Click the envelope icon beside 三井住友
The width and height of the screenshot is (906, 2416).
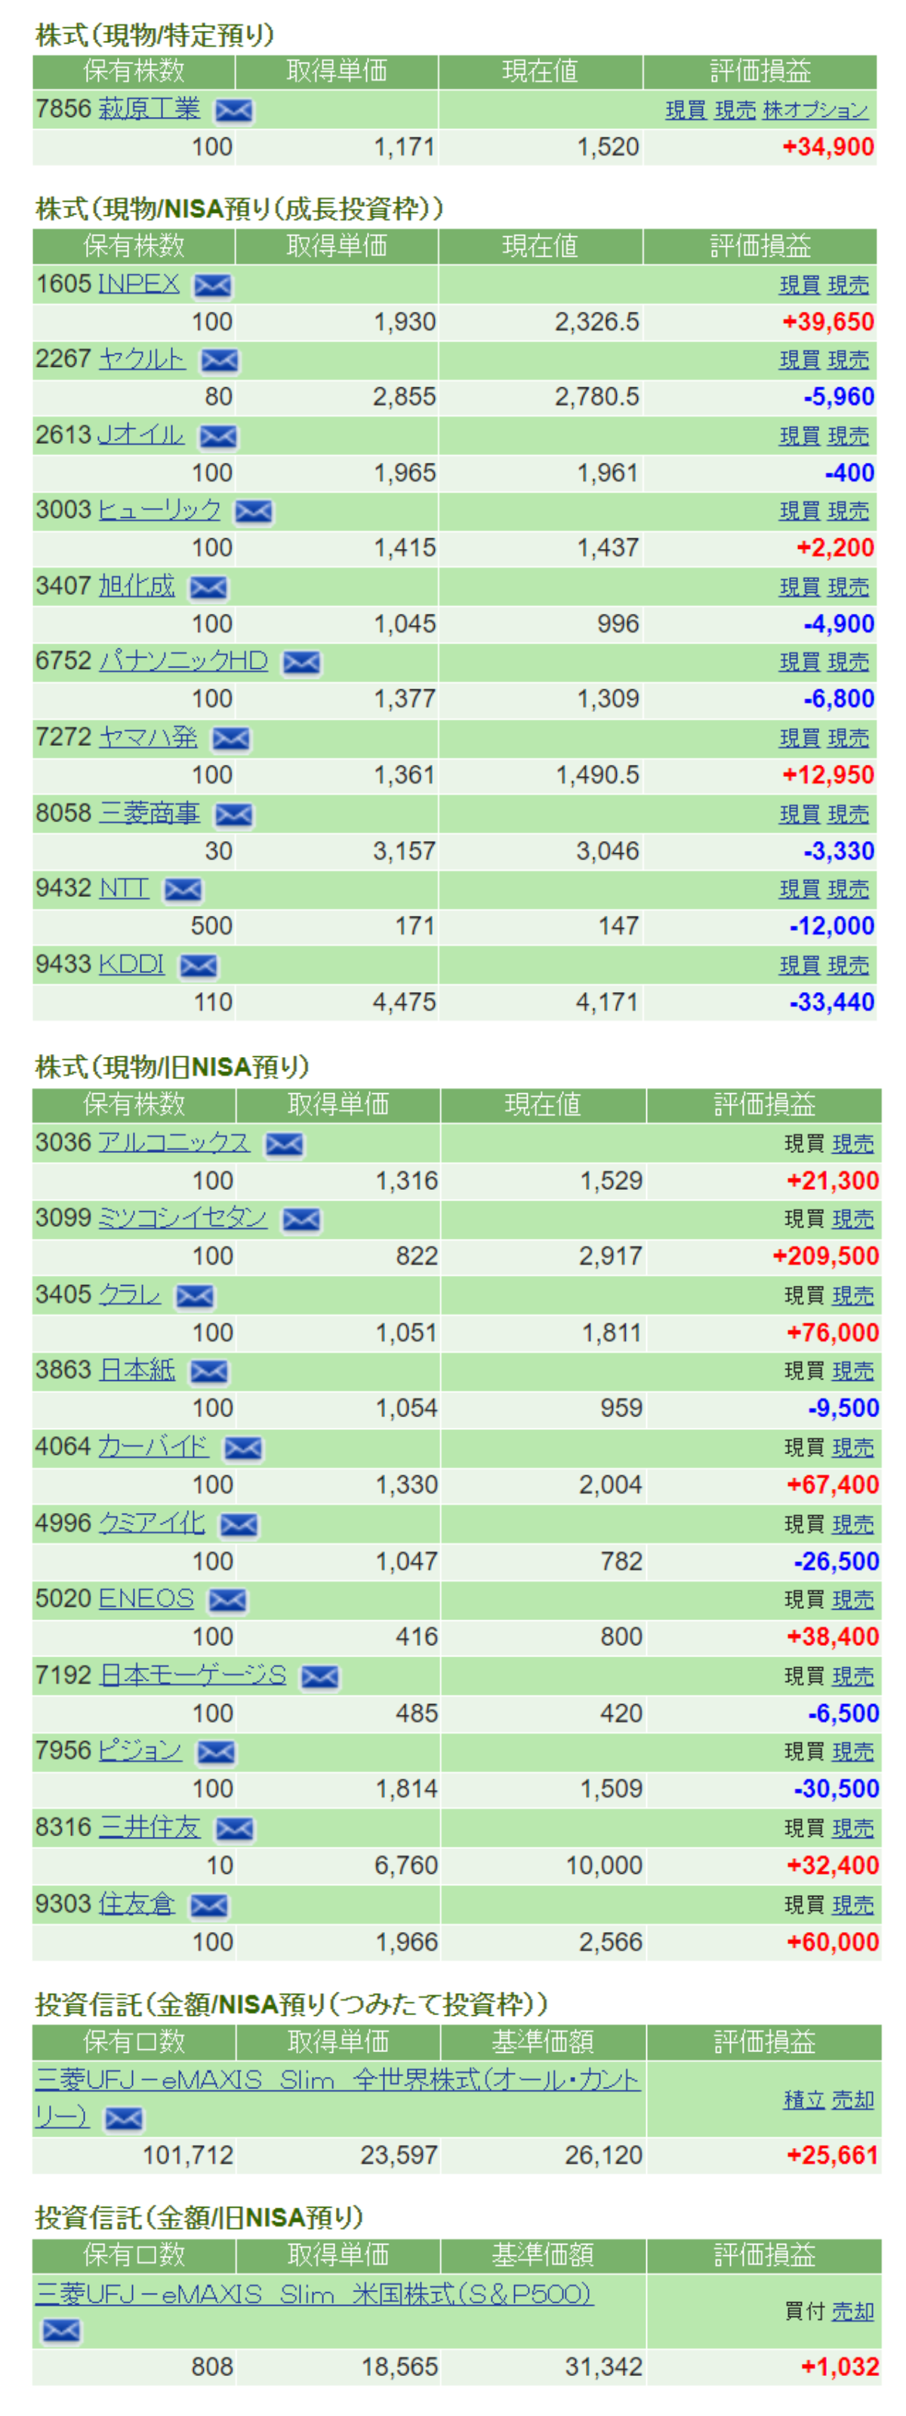233,1829
